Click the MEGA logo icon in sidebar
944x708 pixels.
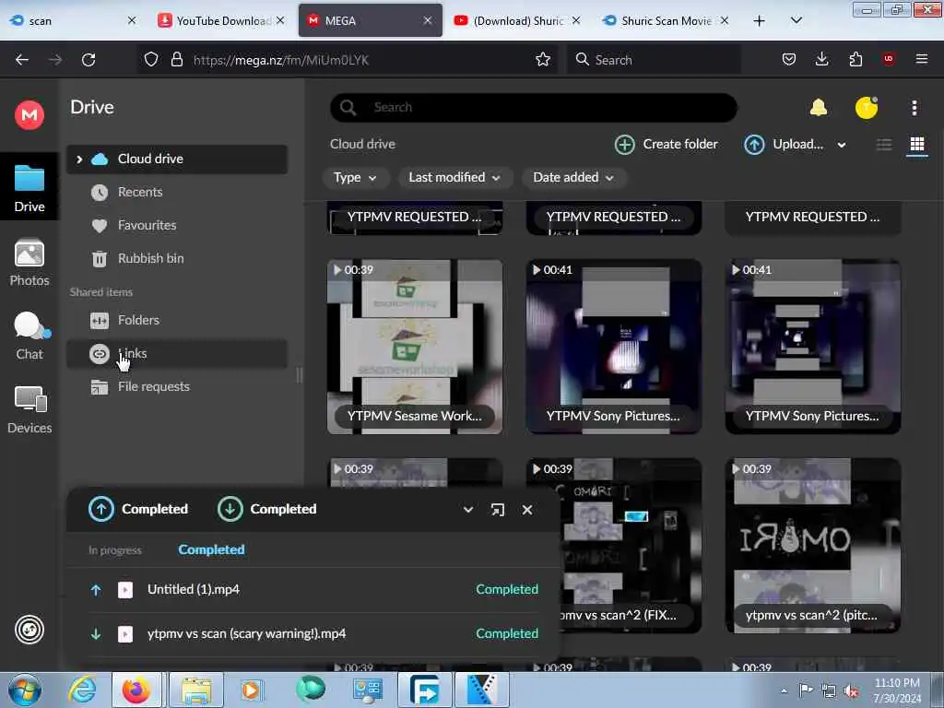click(29, 114)
